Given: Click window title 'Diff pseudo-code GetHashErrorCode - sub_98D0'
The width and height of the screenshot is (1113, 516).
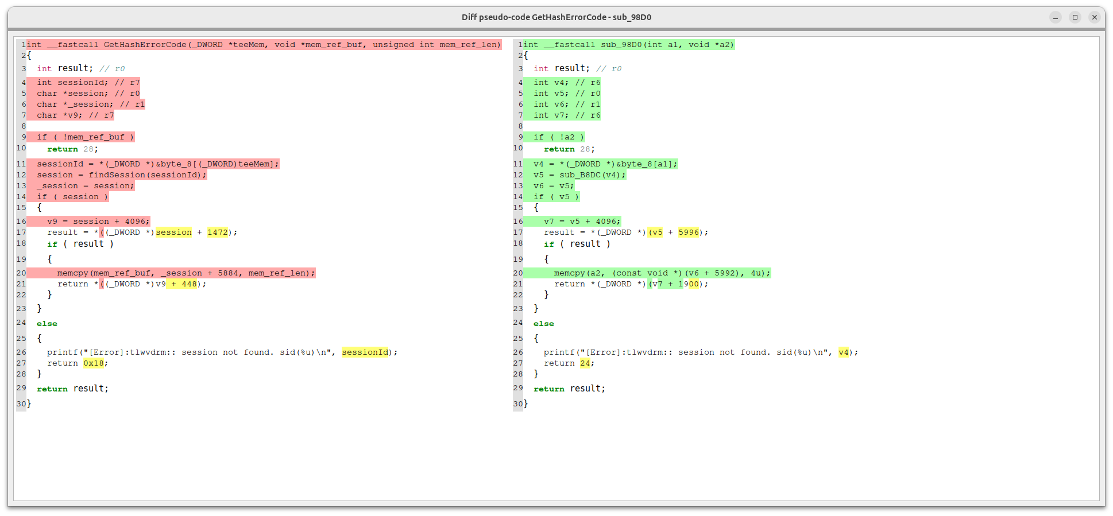Looking at the screenshot, I should coord(556,17).
